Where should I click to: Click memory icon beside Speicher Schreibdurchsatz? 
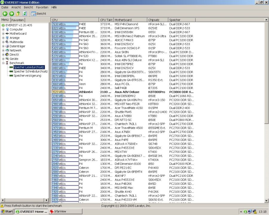[11, 71]
